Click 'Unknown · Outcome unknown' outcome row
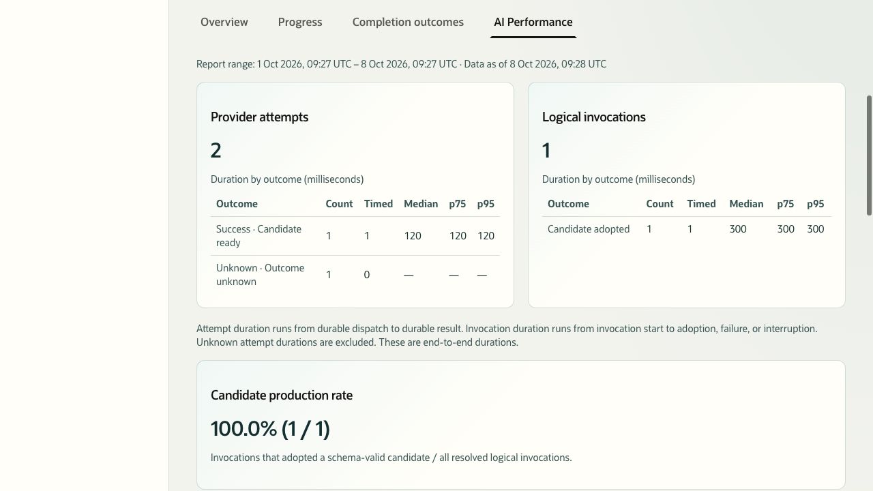Screen dimensions: 873x491 355,275
